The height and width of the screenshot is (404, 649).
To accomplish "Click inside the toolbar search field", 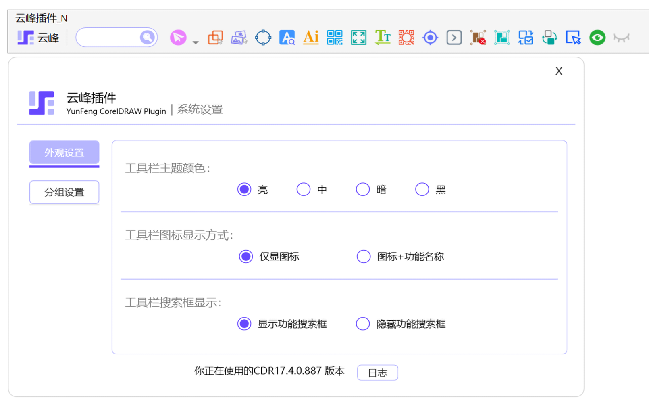I will pyautogui.click(x=113, y=37).
